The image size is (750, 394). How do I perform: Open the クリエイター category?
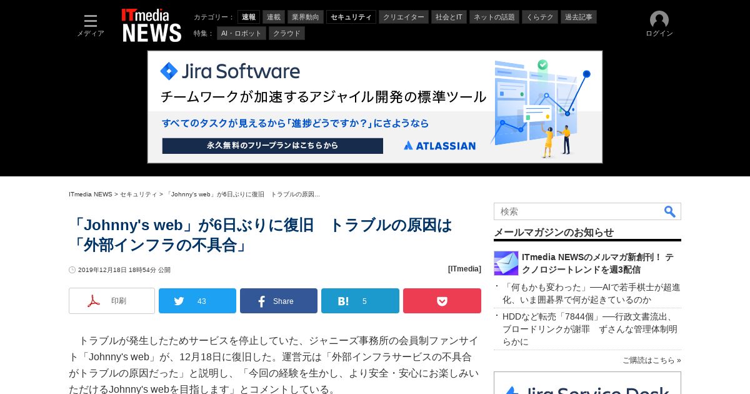point(404,17)
